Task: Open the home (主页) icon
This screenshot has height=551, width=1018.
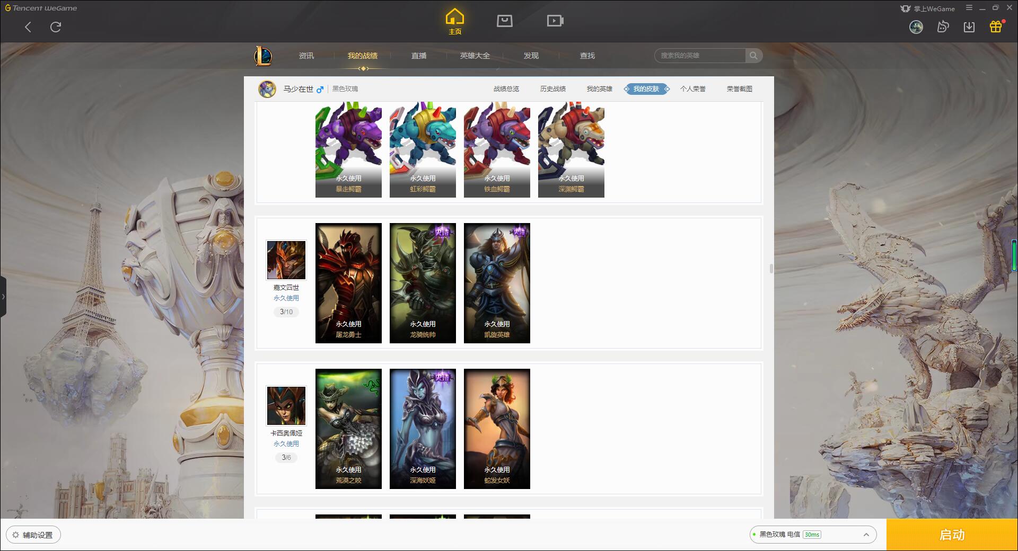Action: pyautogui.click(x=455, y=22)
